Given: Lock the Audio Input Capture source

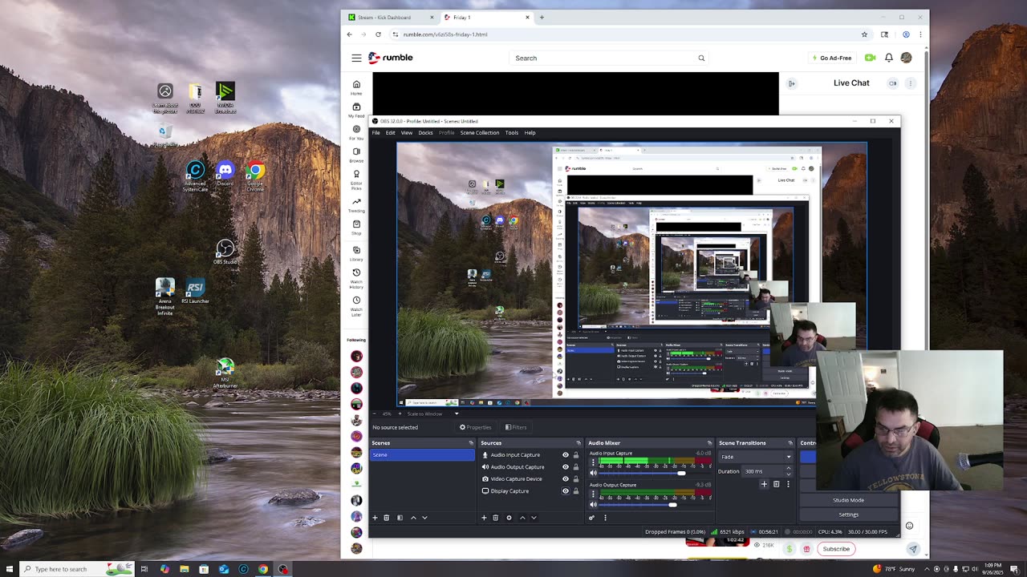Looking at the screenshot, I should 575,455.
